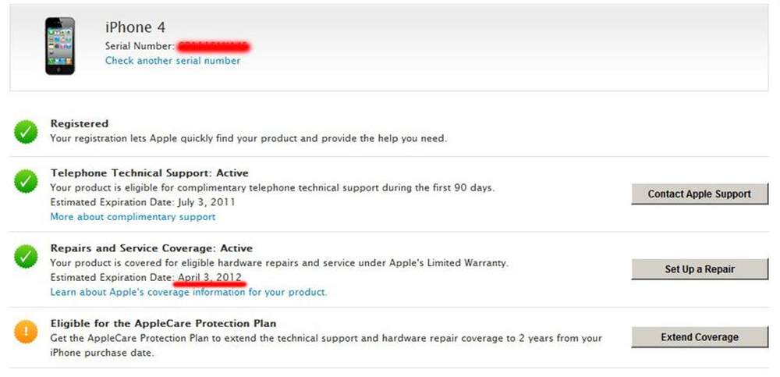Image resolution: width=780 pixels, height=377 pixels.
Task: Click the orange exclamation icon for AppleCare eligibility
Action: [26, 332]
